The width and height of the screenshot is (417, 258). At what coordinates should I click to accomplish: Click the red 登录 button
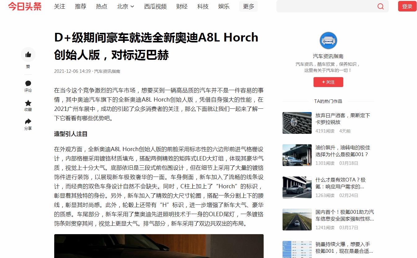(407, 6)
